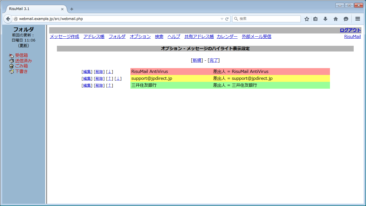
Task: Open the 外部メール受信 menu link
Action: [x=256, y=37]
